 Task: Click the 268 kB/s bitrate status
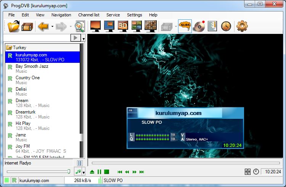coord(82,181)
